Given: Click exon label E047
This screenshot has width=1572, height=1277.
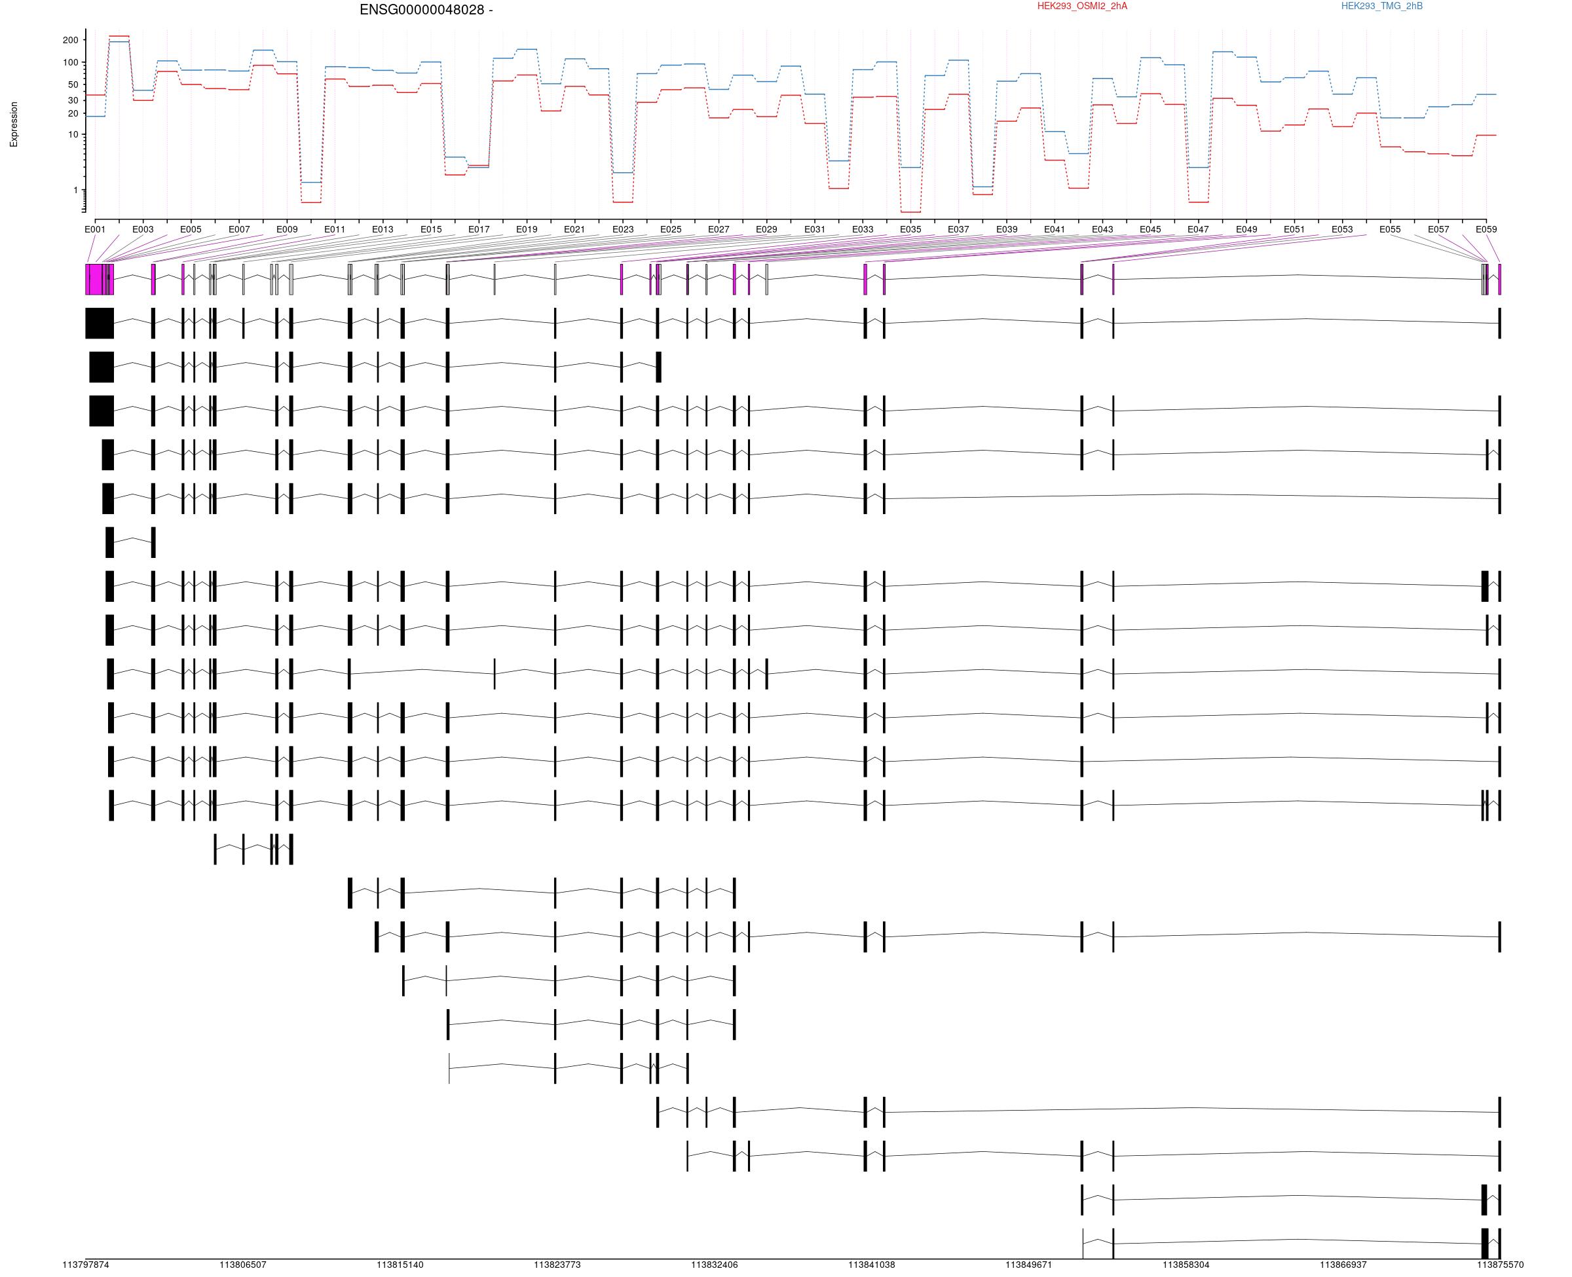Looking at the screenshot, I should (x=1198, y=229).
